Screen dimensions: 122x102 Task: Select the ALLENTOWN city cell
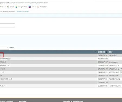(x=114, y=79)
